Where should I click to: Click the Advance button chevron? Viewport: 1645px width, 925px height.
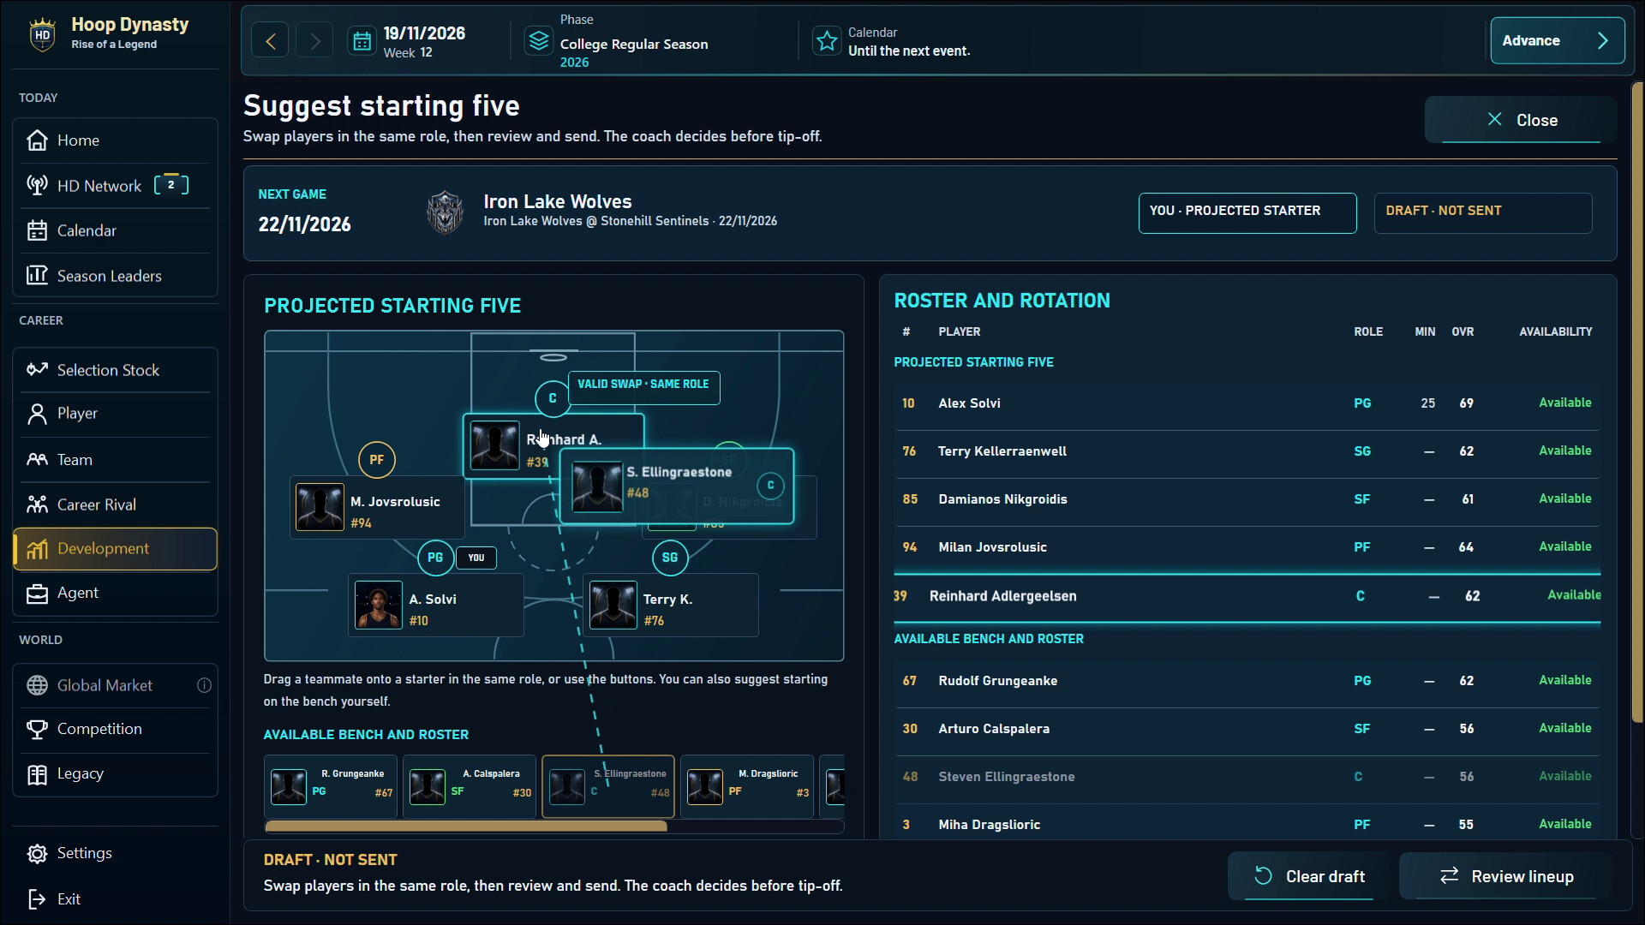pyautogui.click(x=1603, y=40)
